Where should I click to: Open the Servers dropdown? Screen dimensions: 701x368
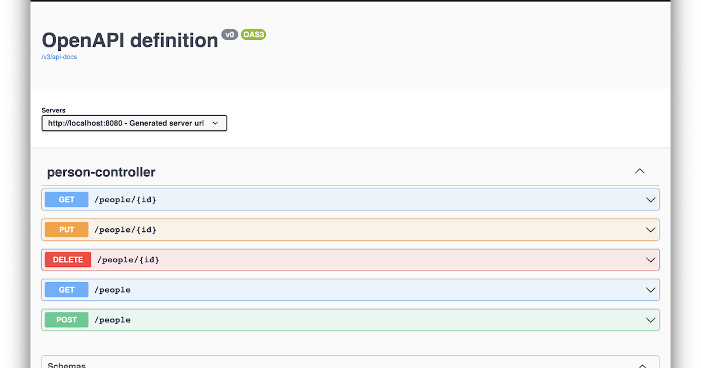tap(134, 123)
